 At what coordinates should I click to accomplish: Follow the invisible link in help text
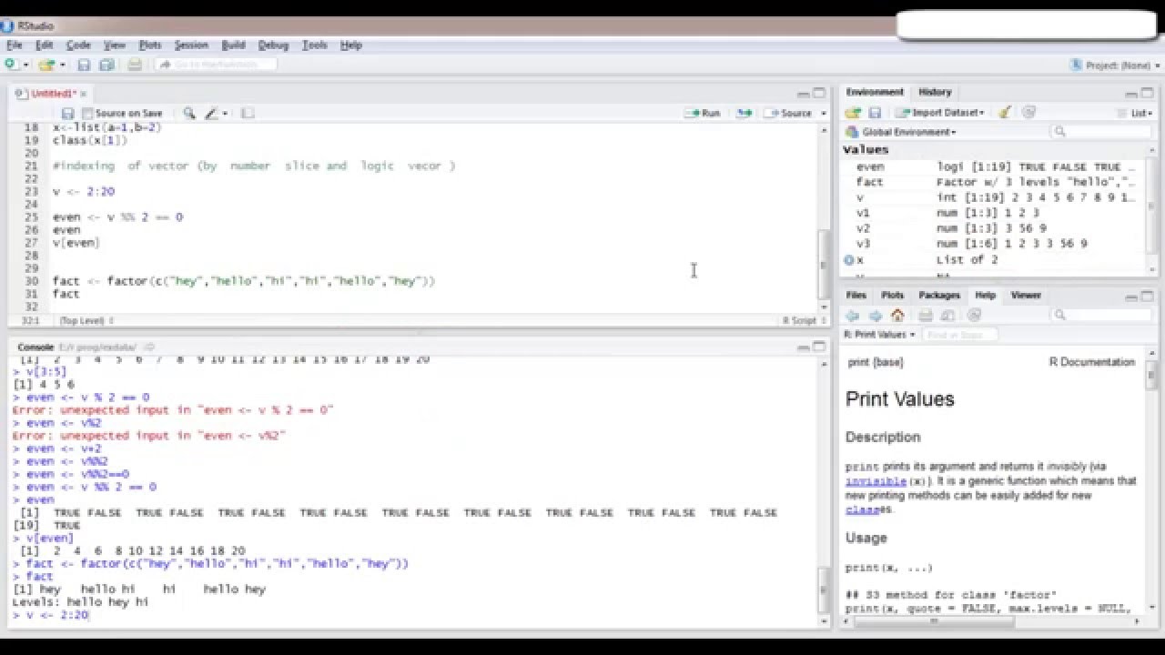[876, 480]
